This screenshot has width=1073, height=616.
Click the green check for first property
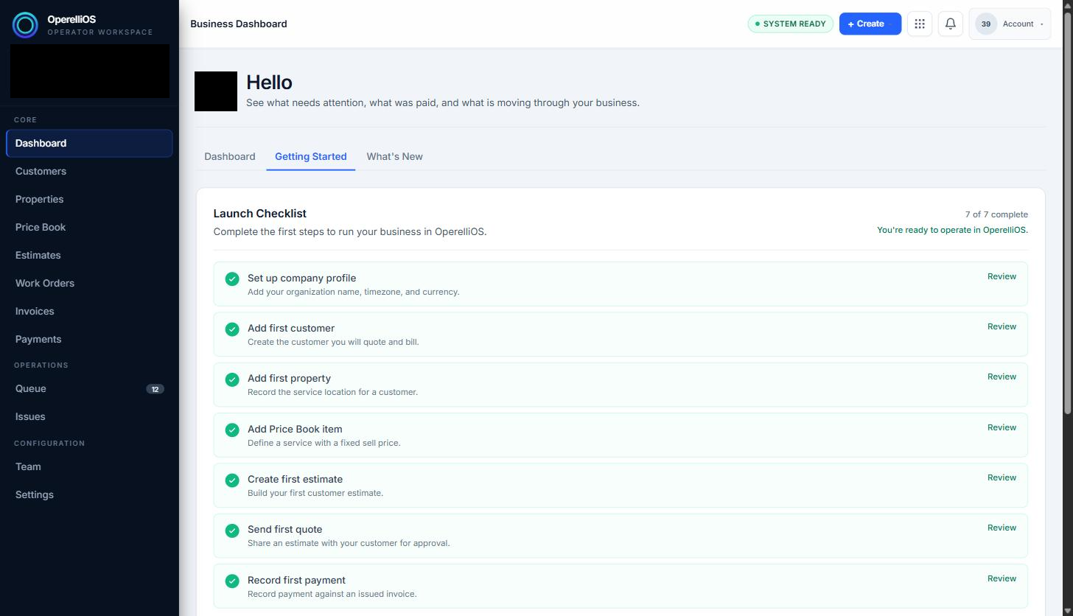(x=232, y=379)
